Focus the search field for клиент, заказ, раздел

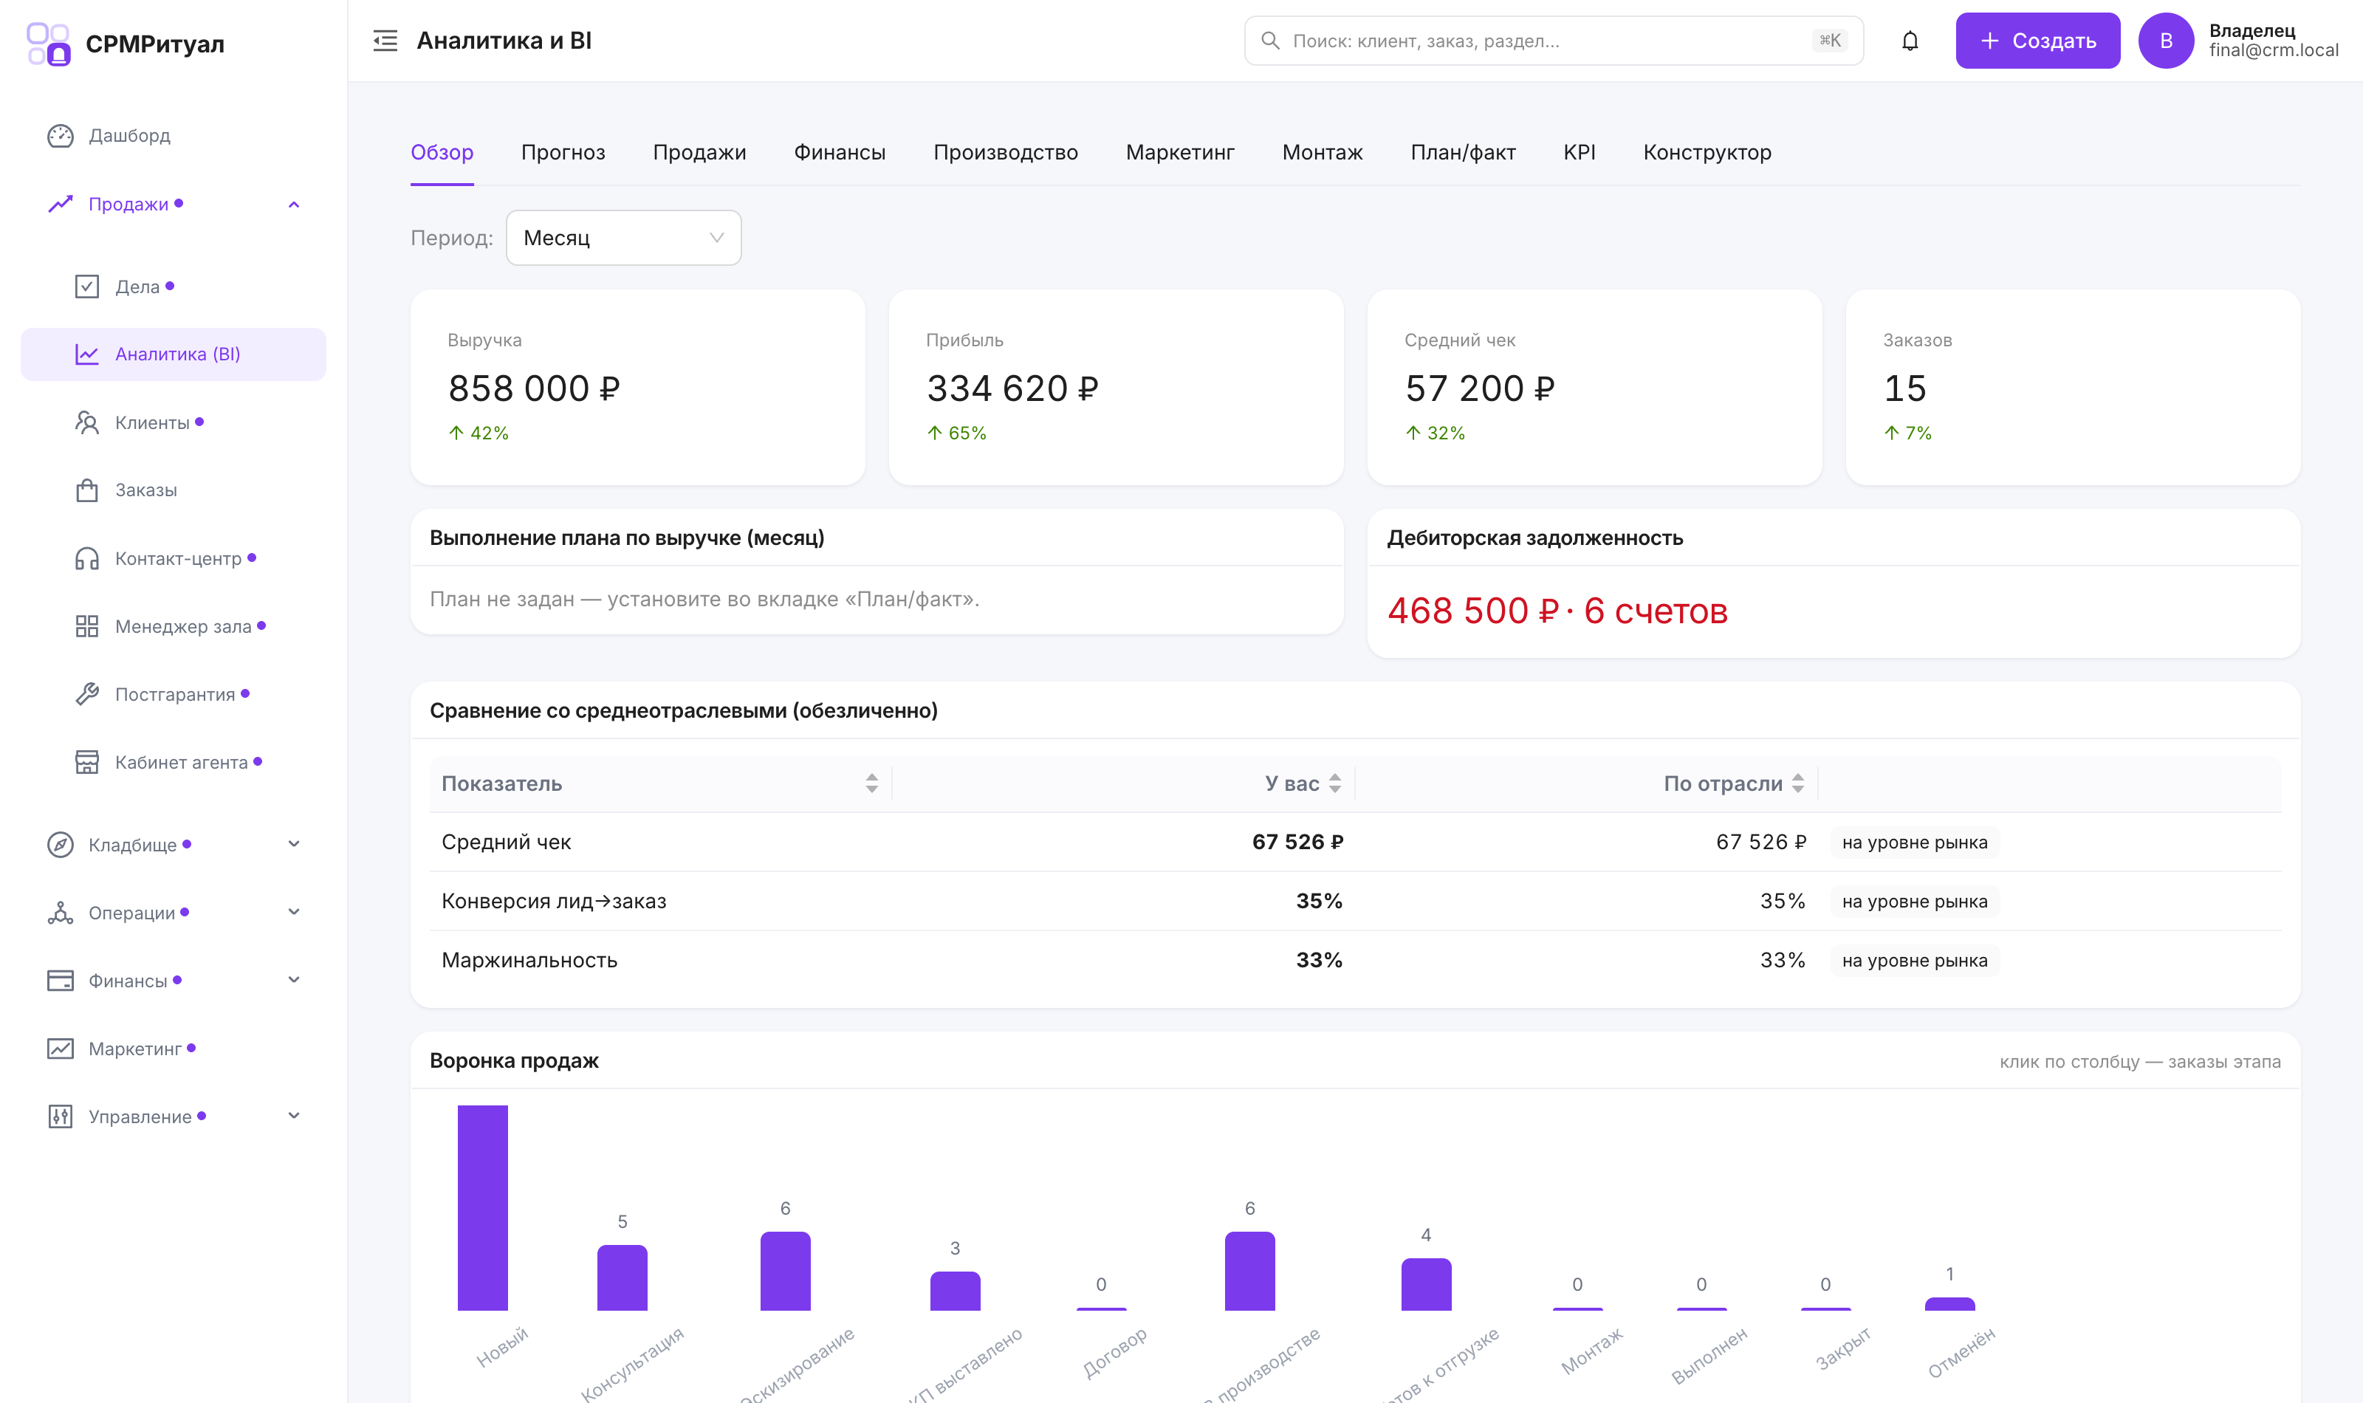[1554, 41]
